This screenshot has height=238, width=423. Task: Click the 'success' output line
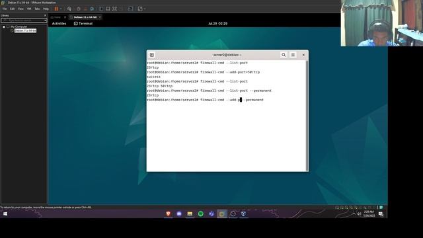[x=154, y=77]
